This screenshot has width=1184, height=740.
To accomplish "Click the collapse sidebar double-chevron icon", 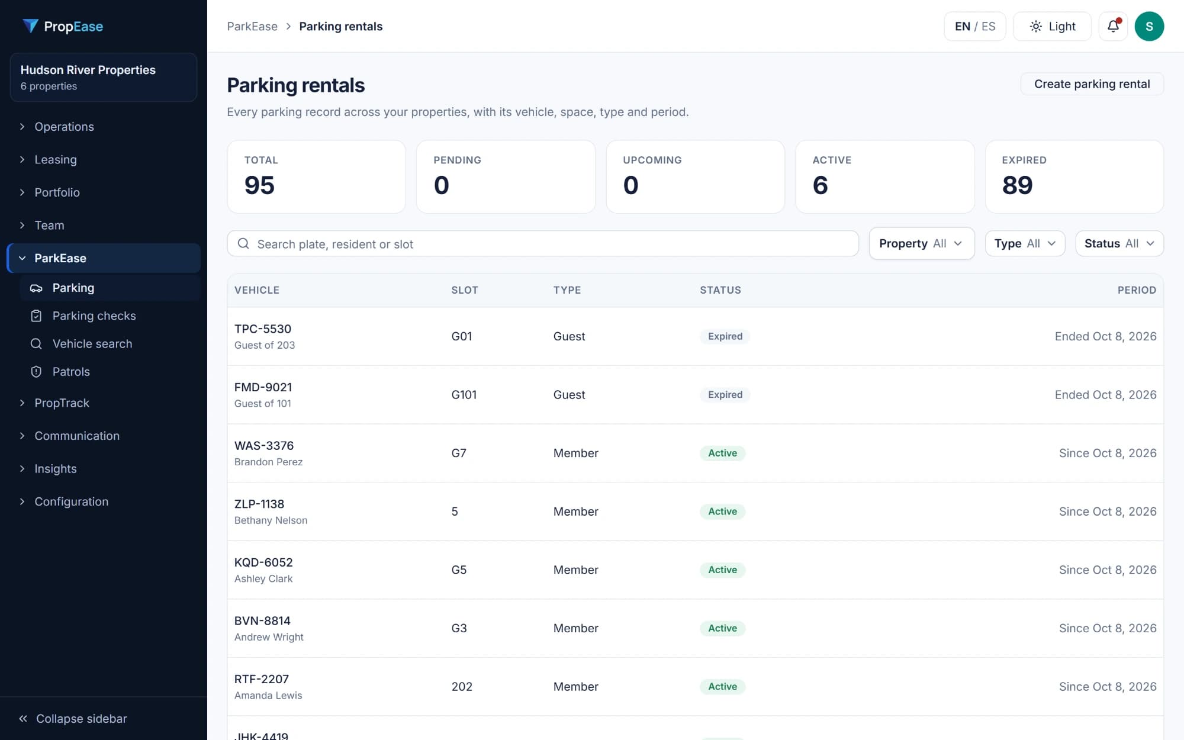I will pos(23,718).
